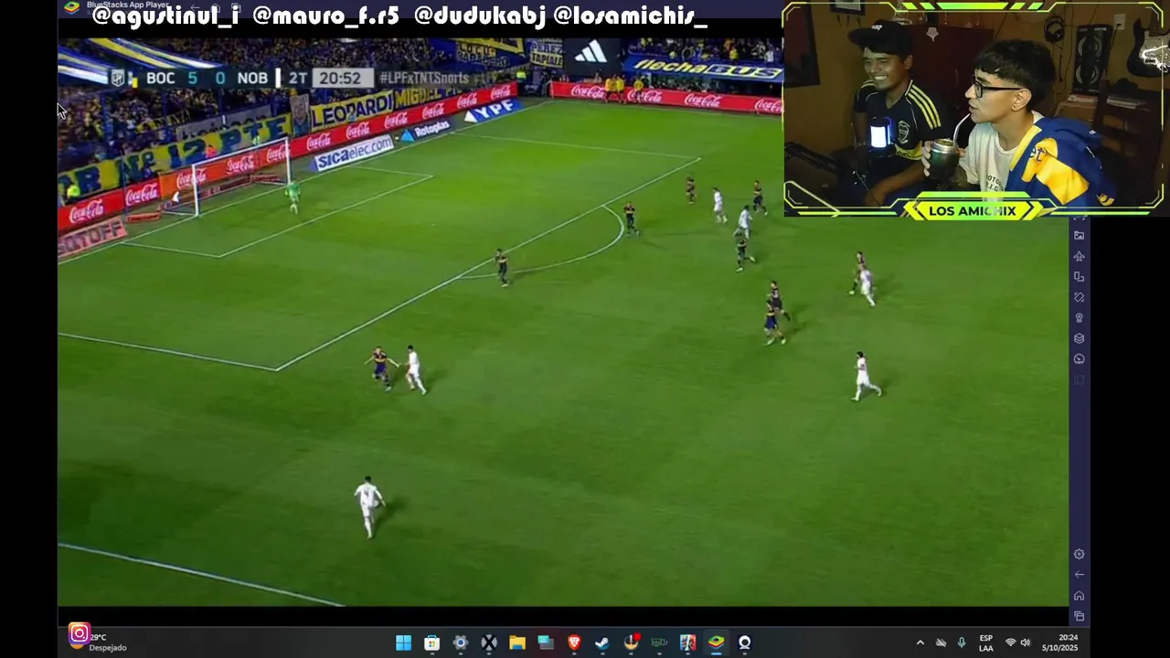Open Wi-Fi network tray icon
The height and width of the screenshot is (658, 1170).
pyautogui.click(x=1010, y=642)
